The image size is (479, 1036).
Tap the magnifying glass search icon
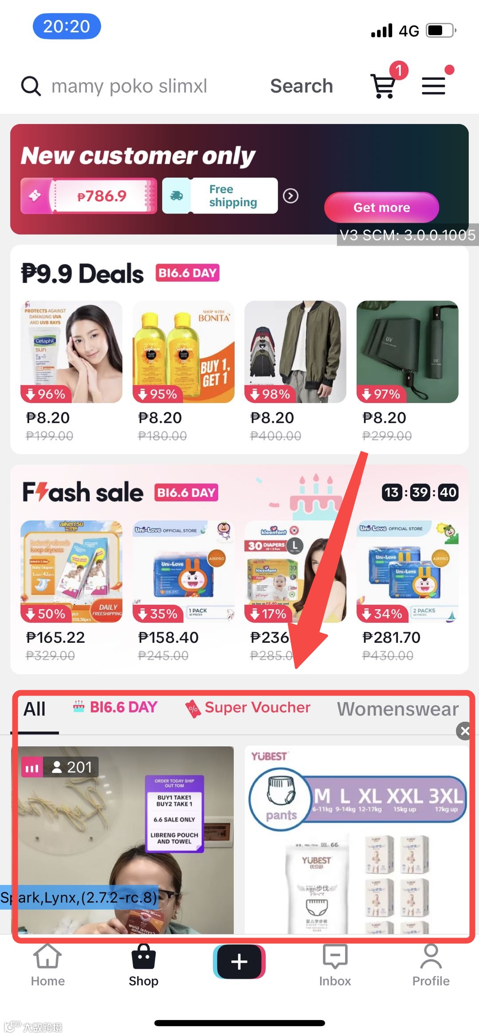tap(31, 86)
